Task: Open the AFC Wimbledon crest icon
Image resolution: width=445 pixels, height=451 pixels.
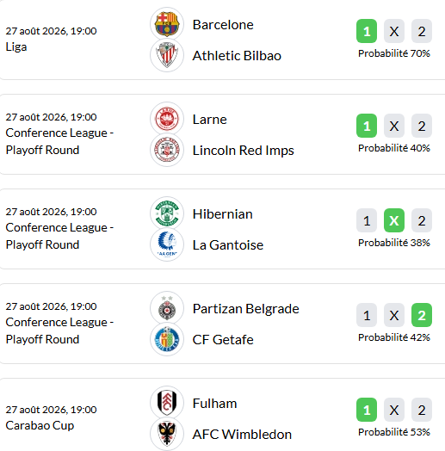Action: (167, 434)
